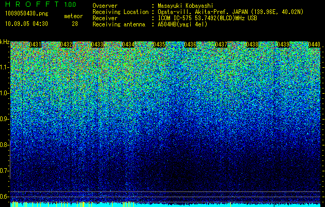Select the A504HB(yagi 4el) antenna text
The image size is (325, 207).
click(182, 24)
